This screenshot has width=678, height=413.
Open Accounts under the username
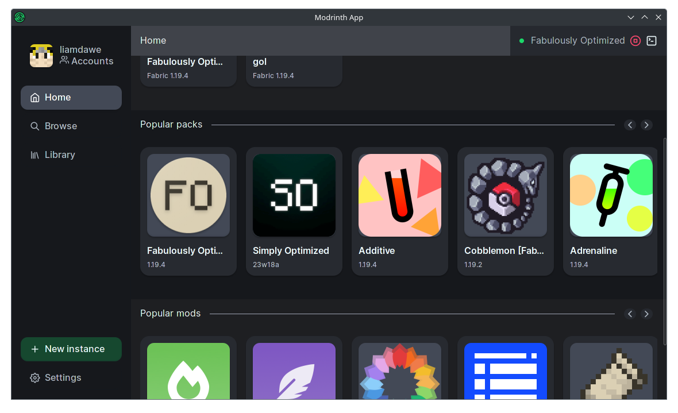(x=87, y=61)
